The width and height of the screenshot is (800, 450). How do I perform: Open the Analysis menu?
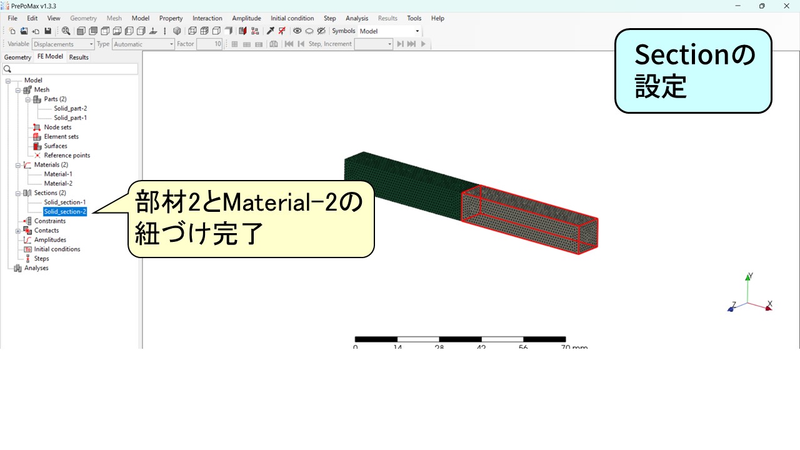coord(357,18)
